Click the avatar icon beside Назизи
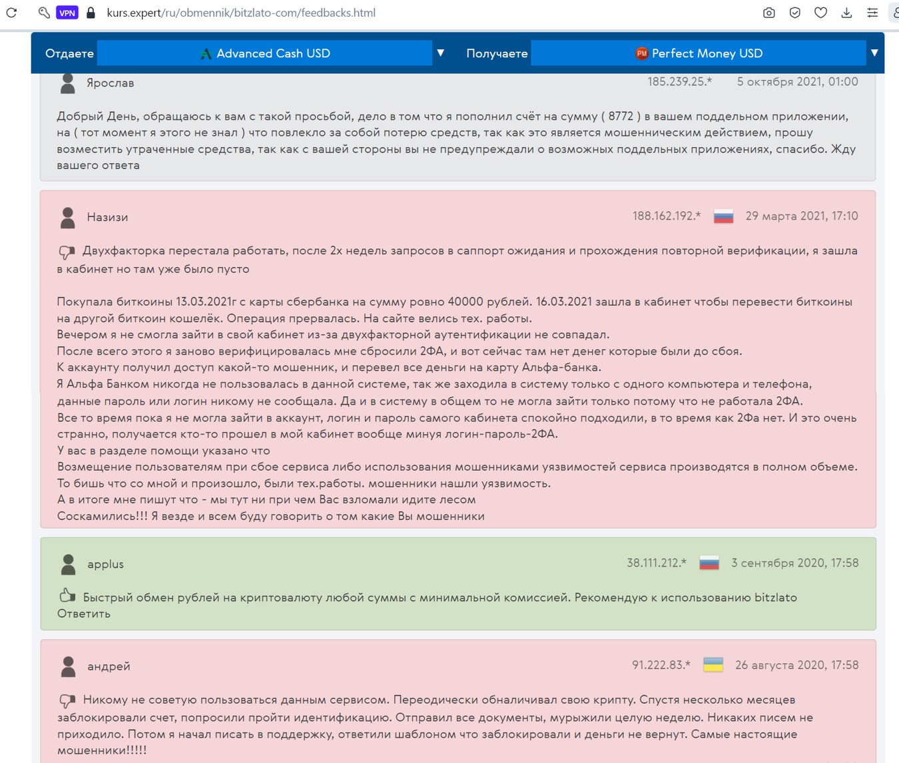Screen dimensions: 899x763 click(67, 217)
